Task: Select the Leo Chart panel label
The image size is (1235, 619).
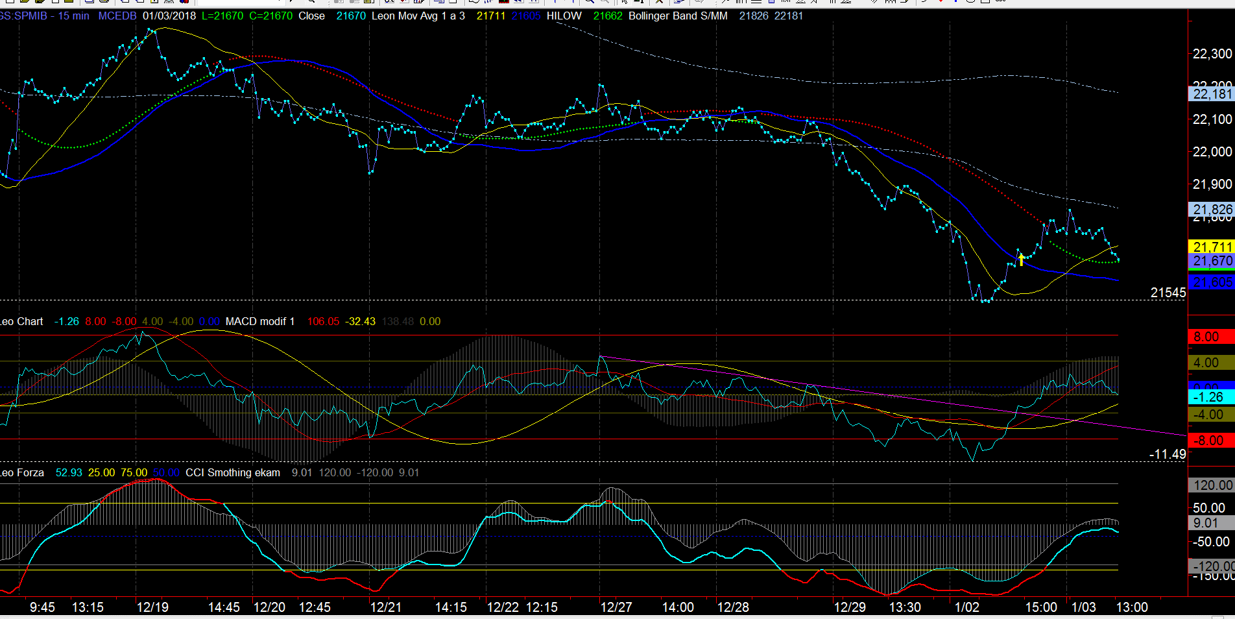Action: (x=21, y=322)
